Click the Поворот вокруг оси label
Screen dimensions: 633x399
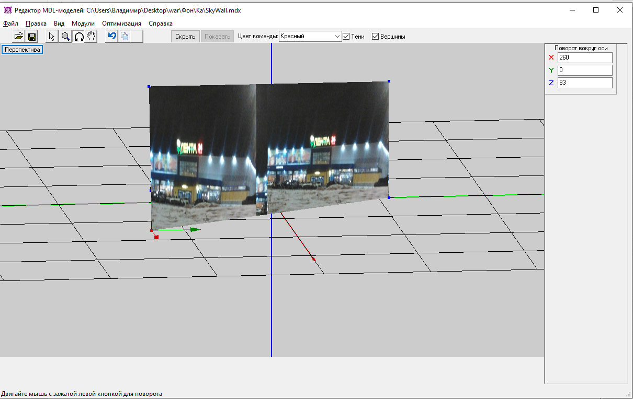pos(581,48)
